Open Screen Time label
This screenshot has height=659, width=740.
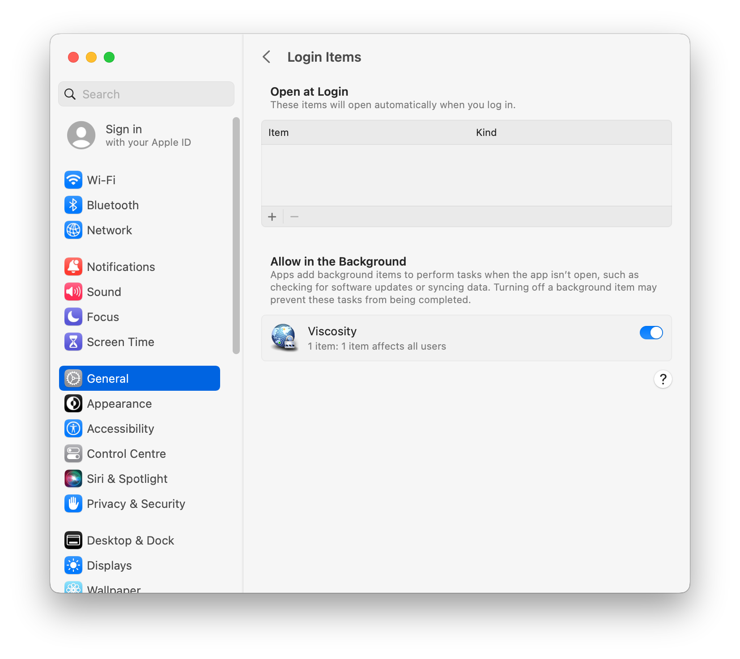coord(121,342)
